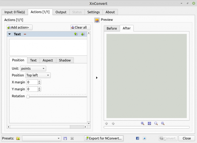
Task: Click the Rotation slider handle
Action: pyautogui.click(x=28, y=97)
